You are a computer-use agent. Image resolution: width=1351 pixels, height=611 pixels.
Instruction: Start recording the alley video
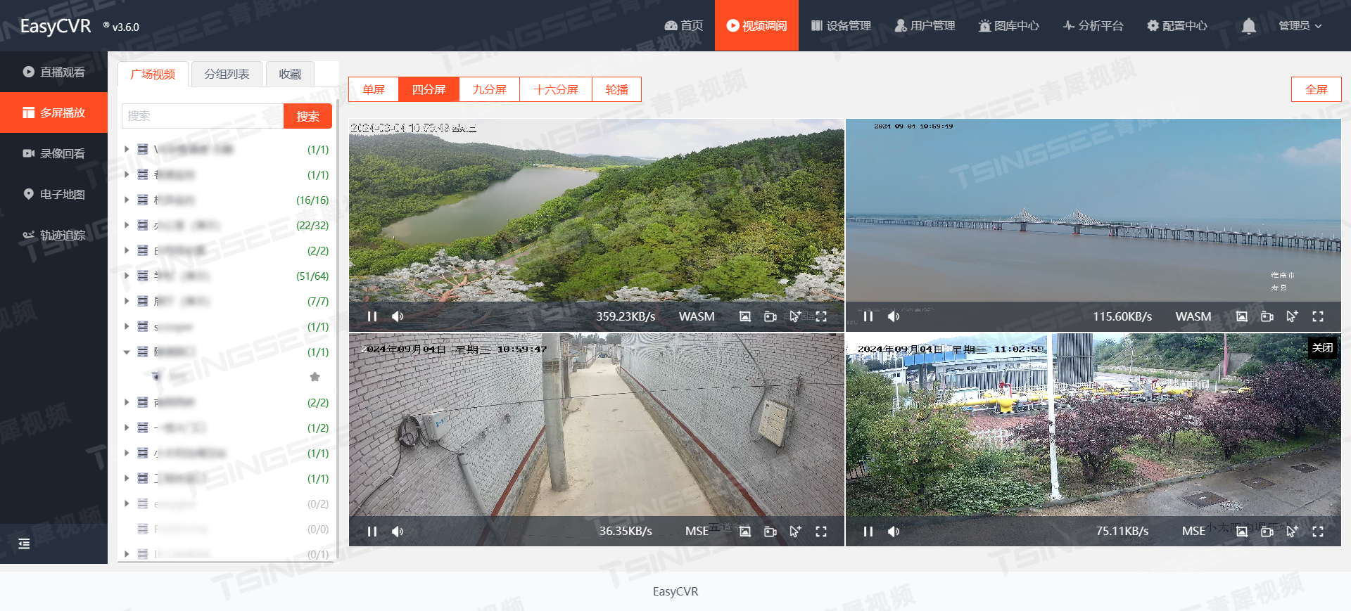pyautogui.click(x=770, y=532)
